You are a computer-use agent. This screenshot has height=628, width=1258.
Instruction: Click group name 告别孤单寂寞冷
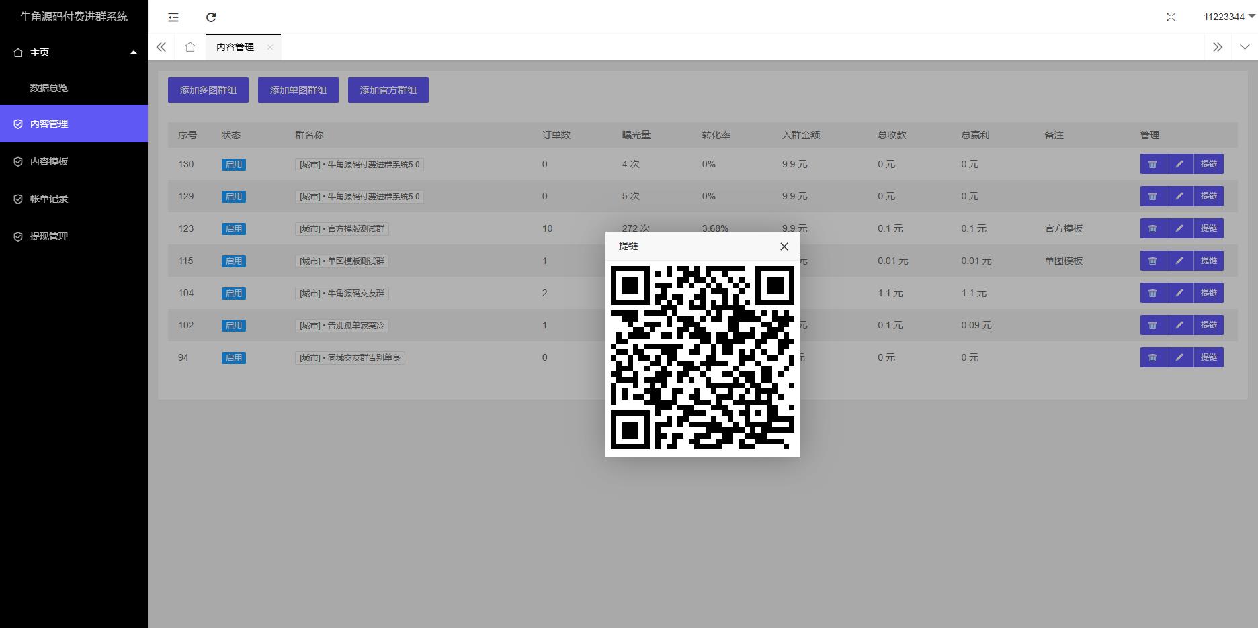tap(342, 326)
